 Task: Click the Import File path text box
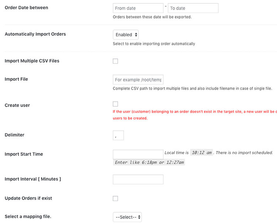(x=138, y=80)
